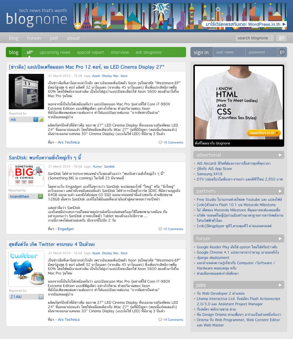Click the Mac Pro article thumbnail
This screenshot has width=293, height=339.
tap(26, 92)
